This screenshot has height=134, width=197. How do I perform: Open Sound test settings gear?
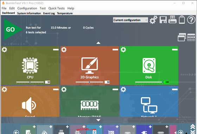(x=4, y=89)
